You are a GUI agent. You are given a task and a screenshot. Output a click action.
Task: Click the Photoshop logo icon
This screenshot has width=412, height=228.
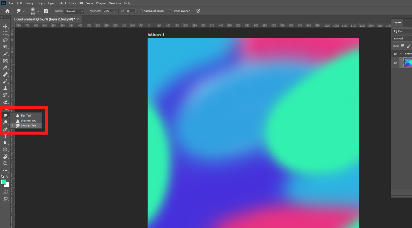[x=3, y=3]
